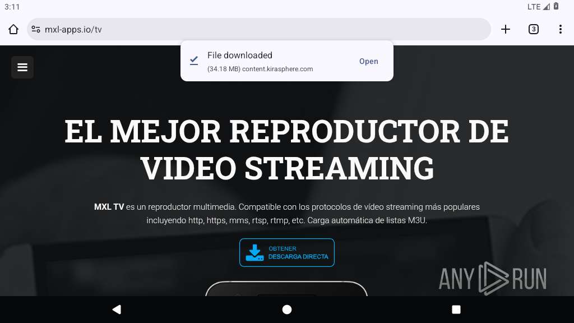574x323 pixels.
Task: Tap the Android back navigation button
Action: [117, 310]
